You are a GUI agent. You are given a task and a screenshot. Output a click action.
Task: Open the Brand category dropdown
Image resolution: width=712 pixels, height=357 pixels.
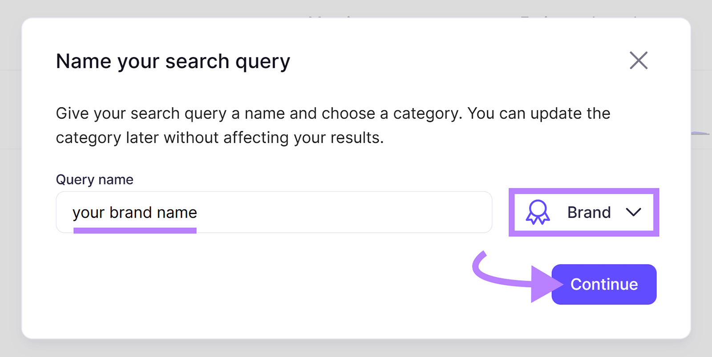[583, 212]
